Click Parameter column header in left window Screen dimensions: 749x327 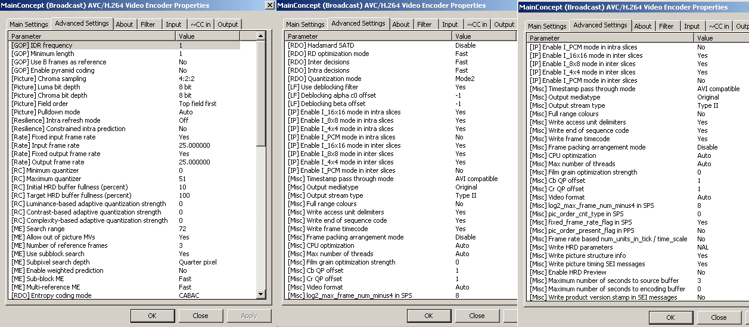pos(92,37)
